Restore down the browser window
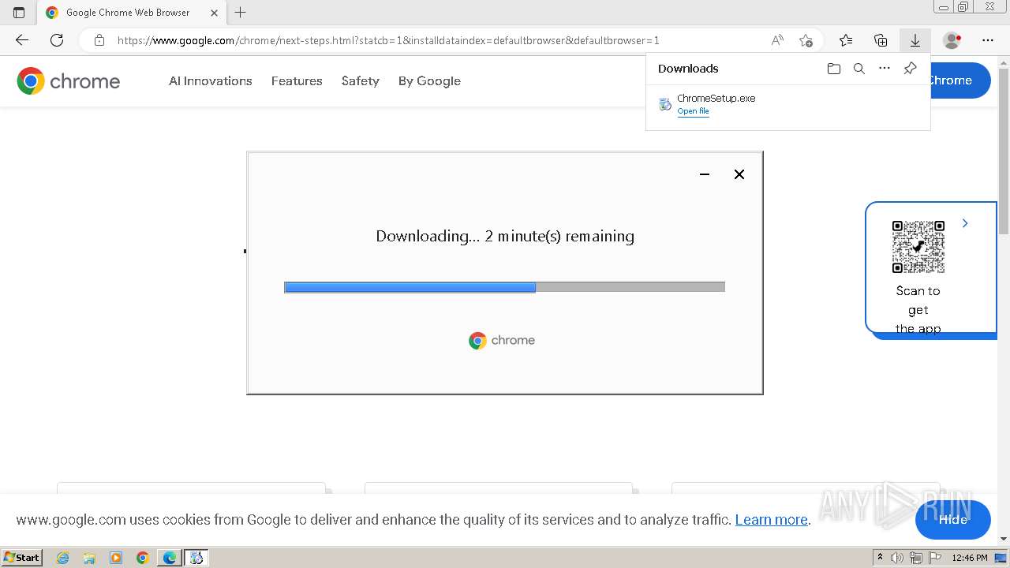The height and width of the screenshot is (568, 1010). tap(963, 7)
